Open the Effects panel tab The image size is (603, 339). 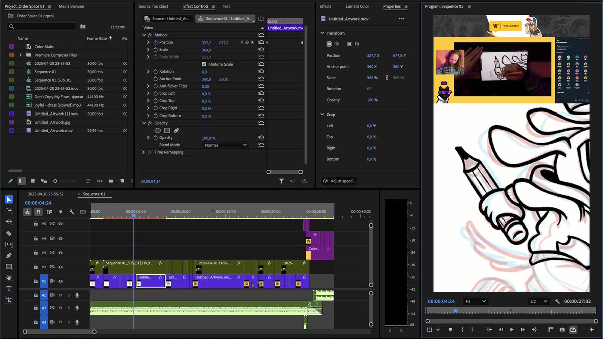(326, 6)
